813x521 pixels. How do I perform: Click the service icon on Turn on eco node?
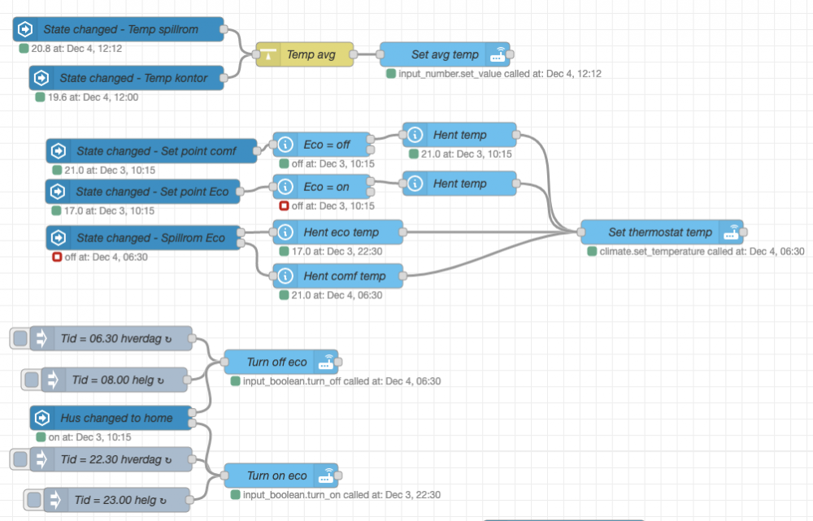pyautogui.click(x=326, y=476)
